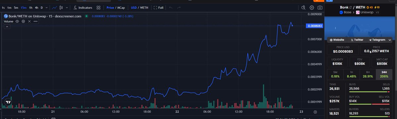
Task: Take a chart snapshot with camera icon
Action: (x=320, y=7)
